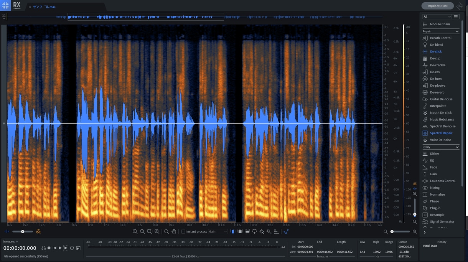The image size is (468, 262).
Task: Zoom to selection icon
Action: click(x=150, y=232)
